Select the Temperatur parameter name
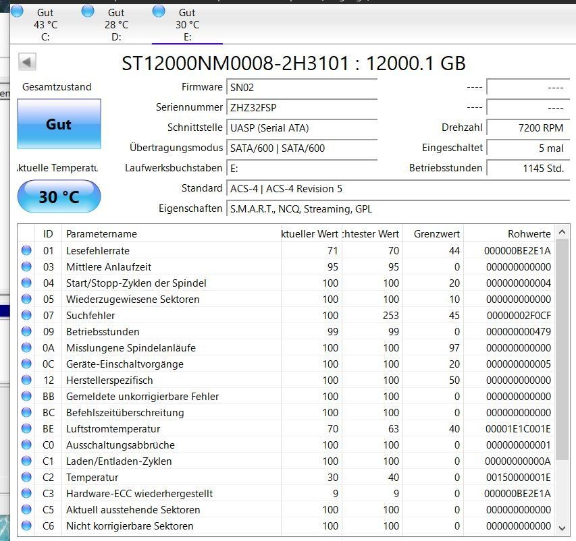The width and height of the screenshot is (576, 541). click(93, 477)
